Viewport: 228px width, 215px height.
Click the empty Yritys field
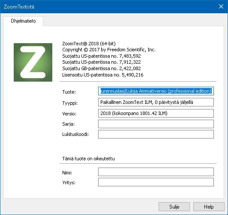[156, 182]
